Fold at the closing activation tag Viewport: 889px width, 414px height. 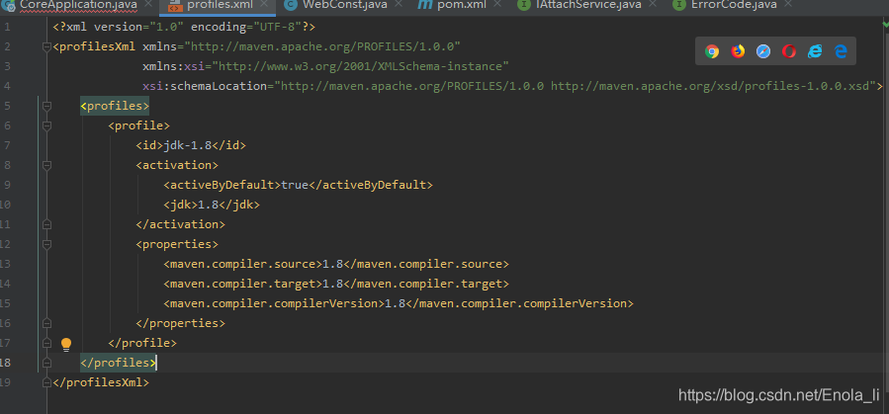[47, 225]
